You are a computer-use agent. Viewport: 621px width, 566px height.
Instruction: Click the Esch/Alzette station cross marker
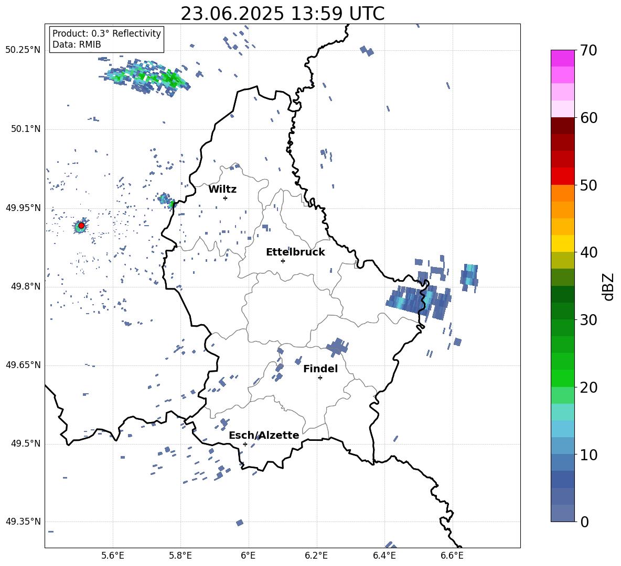click(x=245, y=444)
